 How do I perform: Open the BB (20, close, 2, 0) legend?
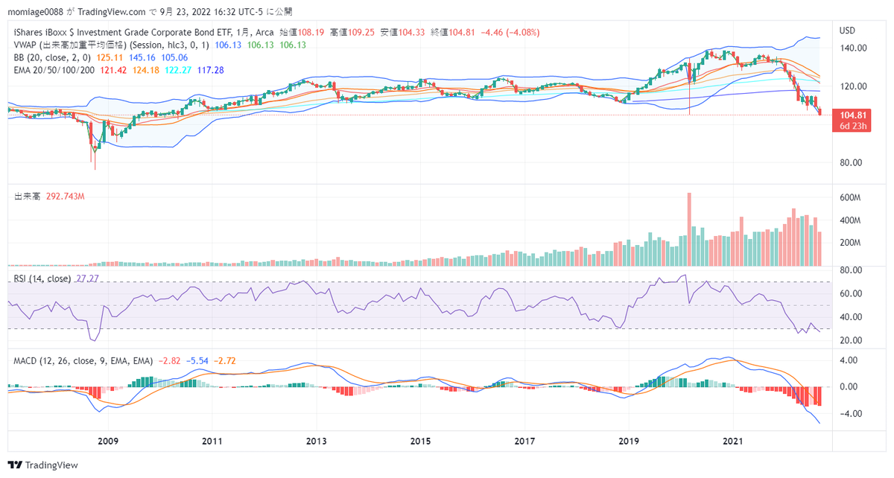[52, 57]
